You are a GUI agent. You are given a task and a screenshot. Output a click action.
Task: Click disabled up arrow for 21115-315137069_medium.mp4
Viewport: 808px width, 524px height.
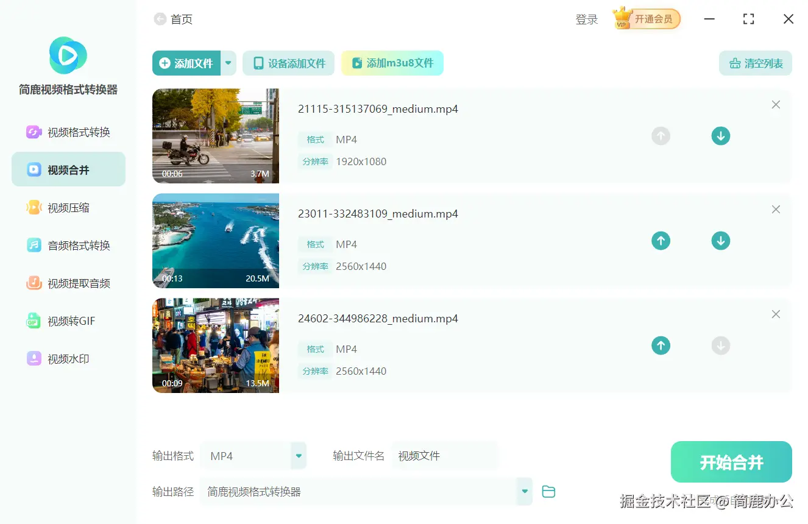point(661,136)
